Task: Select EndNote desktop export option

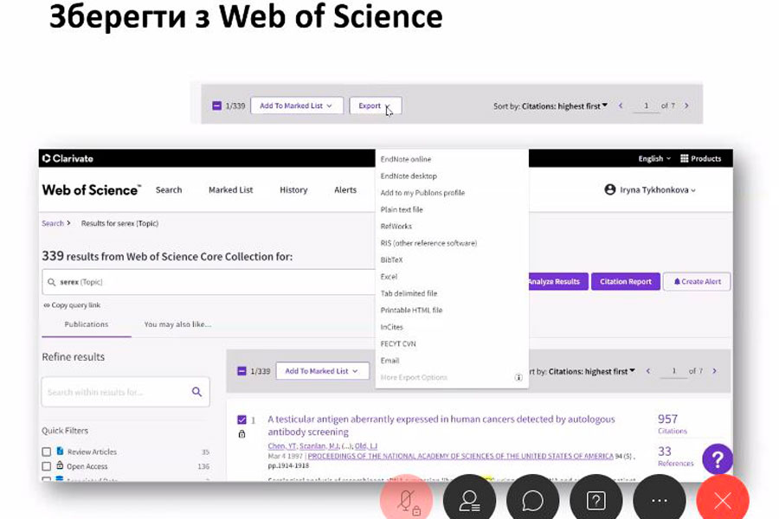Action: coord(409,176)
